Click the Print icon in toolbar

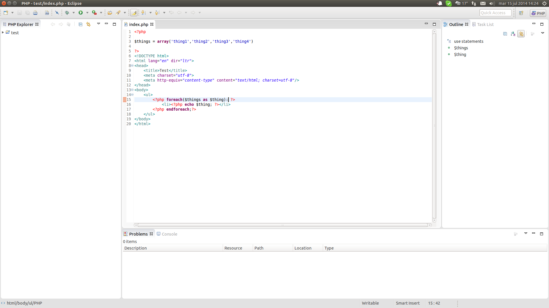tap(35, 13)
